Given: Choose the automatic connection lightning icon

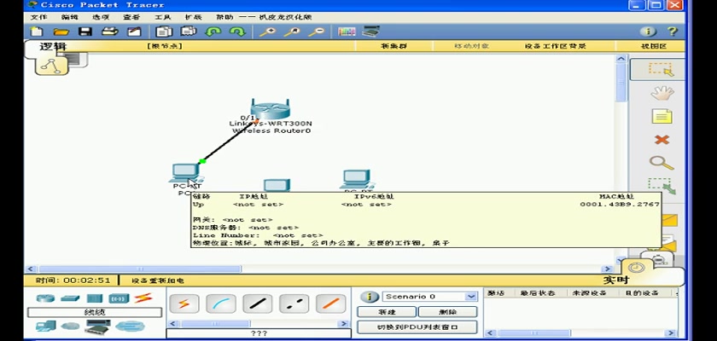Looking at the screenshot, I should click(x=184, y=303).
